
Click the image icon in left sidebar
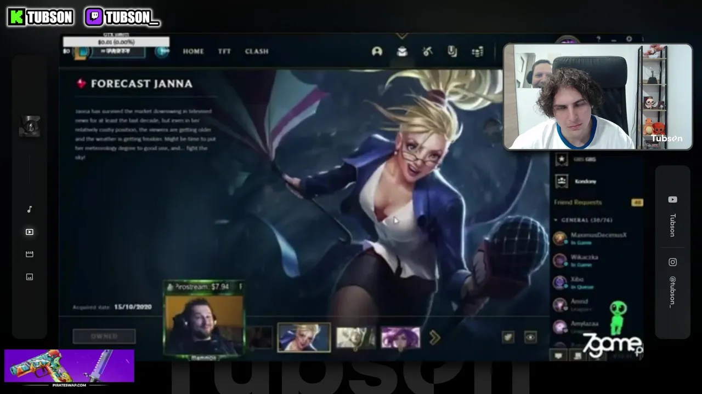click(x=30, y=277)
